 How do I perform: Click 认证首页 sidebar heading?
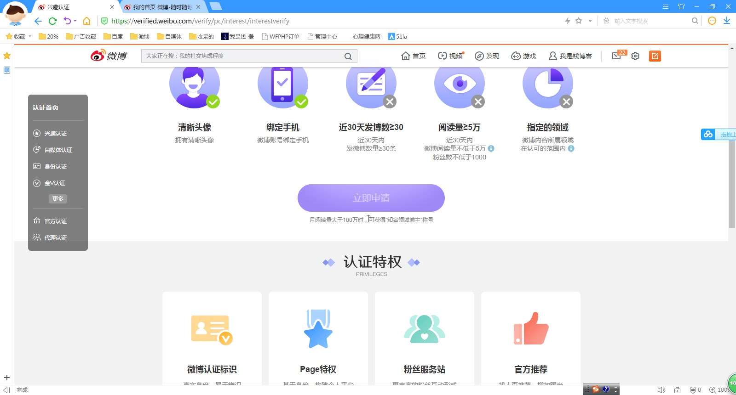click(x=46, y=107)
